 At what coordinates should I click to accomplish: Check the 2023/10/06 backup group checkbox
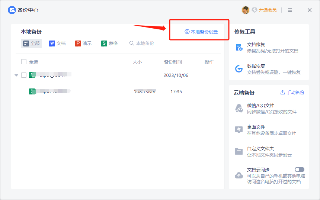[24, 75]
